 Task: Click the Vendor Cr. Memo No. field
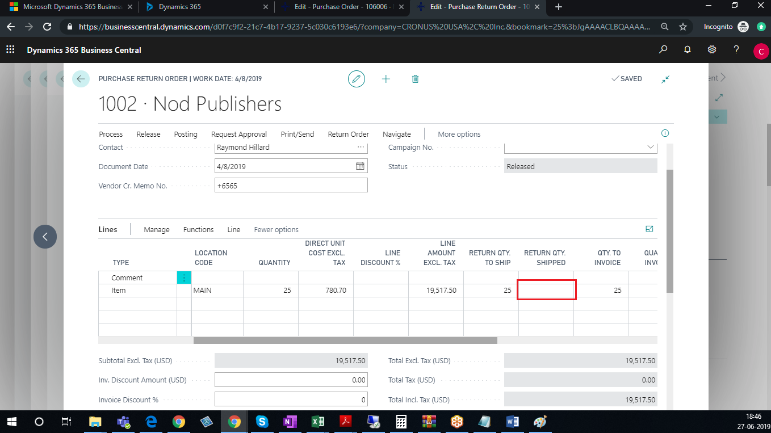tap(291, 186)
